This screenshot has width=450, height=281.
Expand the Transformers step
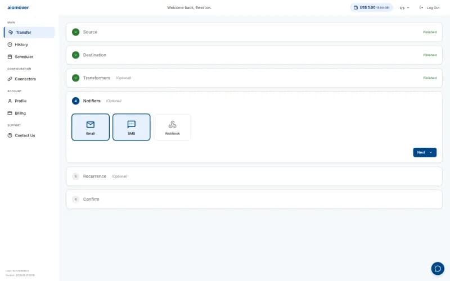(254, 78)
